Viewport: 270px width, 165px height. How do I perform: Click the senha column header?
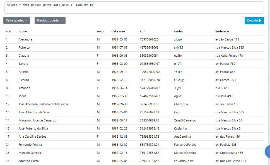coord(178,31)
